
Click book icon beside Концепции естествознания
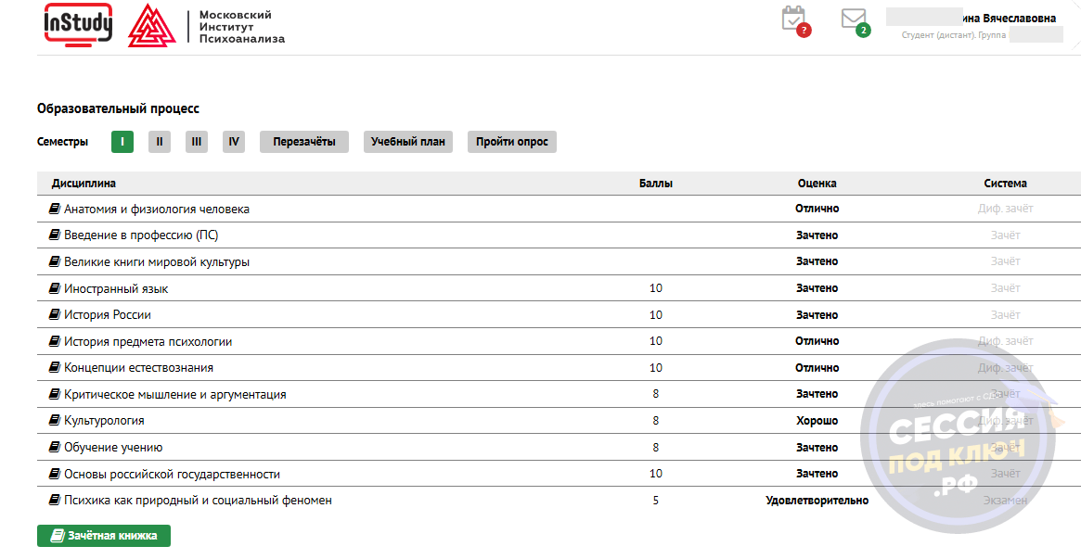click(55, 368)
